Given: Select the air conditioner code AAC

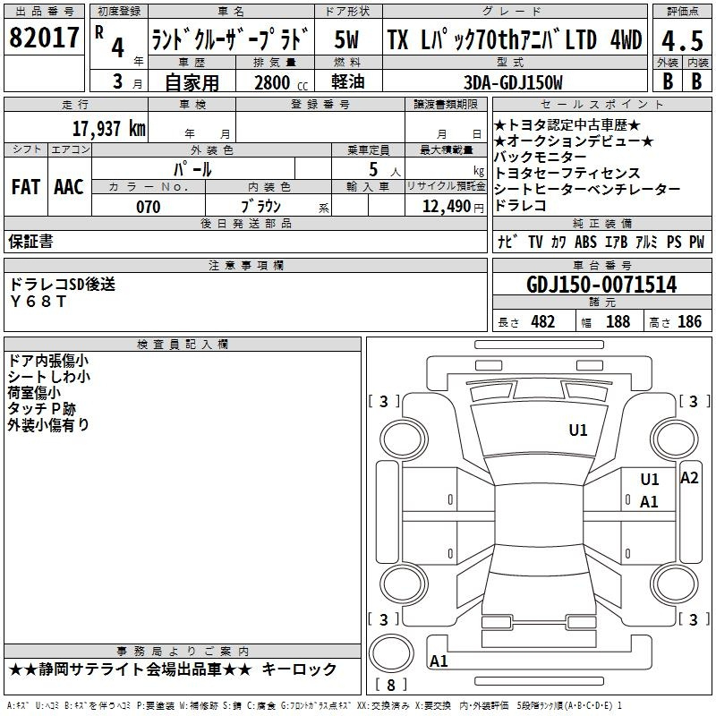Looking at the screenshot, I should [69, 187].
